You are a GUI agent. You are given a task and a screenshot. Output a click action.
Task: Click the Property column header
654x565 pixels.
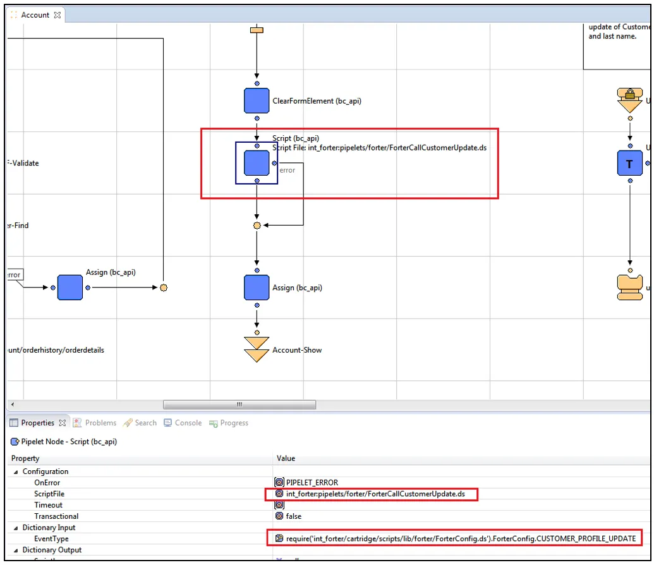click(x=25, y=458)
